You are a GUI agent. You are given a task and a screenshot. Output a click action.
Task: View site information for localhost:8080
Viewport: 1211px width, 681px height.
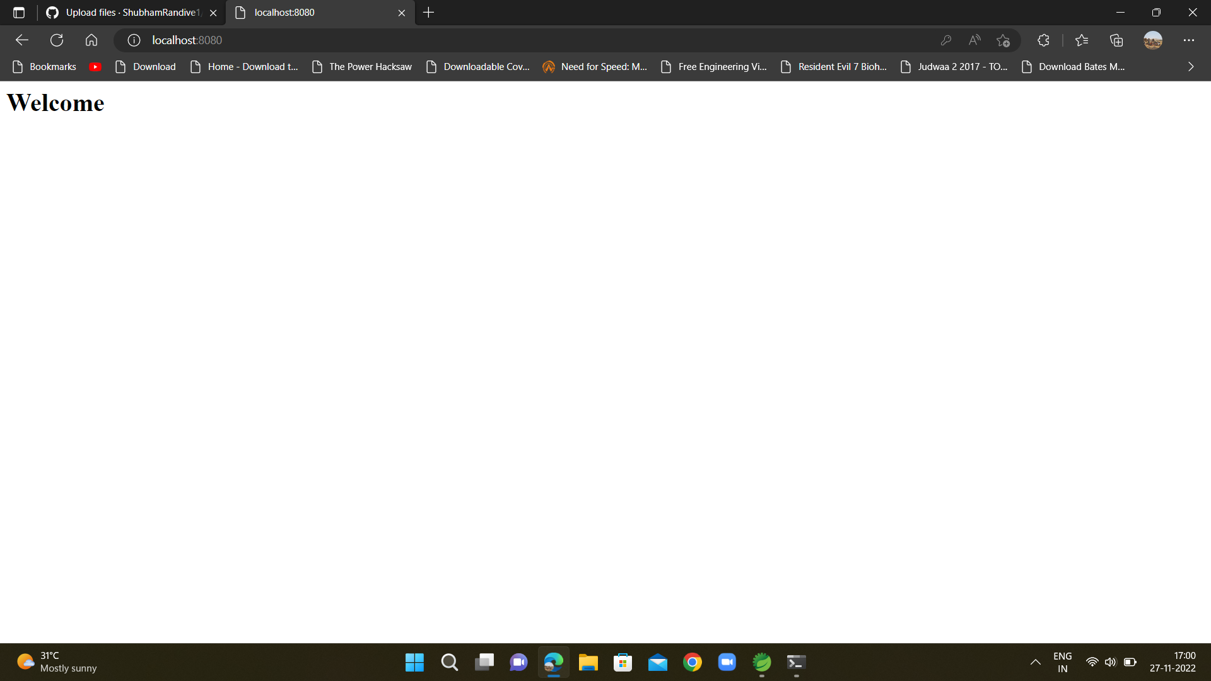tap(133, 40)
